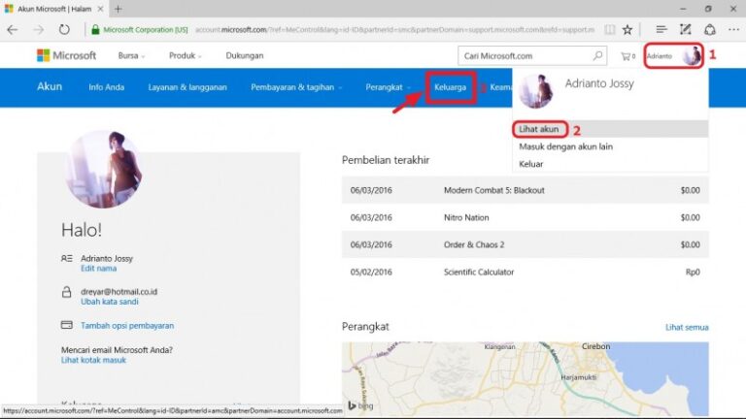746x419 pixels.
Task: Click the browser address bar URL
Action: (395, 30)
